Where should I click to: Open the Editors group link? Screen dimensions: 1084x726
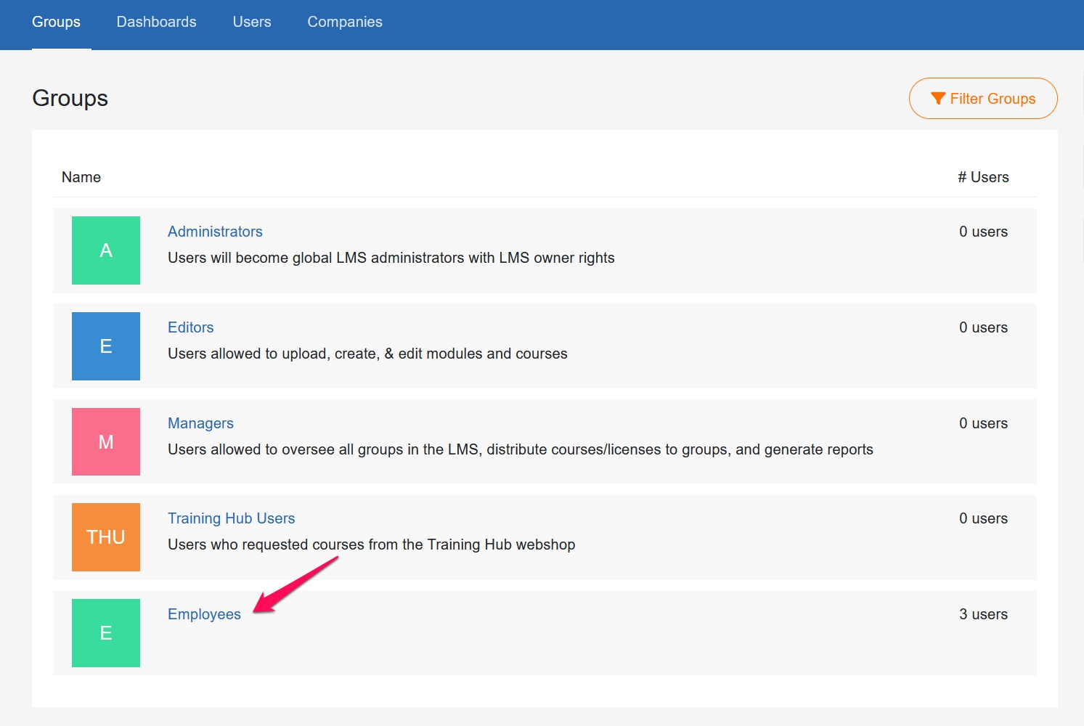191,327
